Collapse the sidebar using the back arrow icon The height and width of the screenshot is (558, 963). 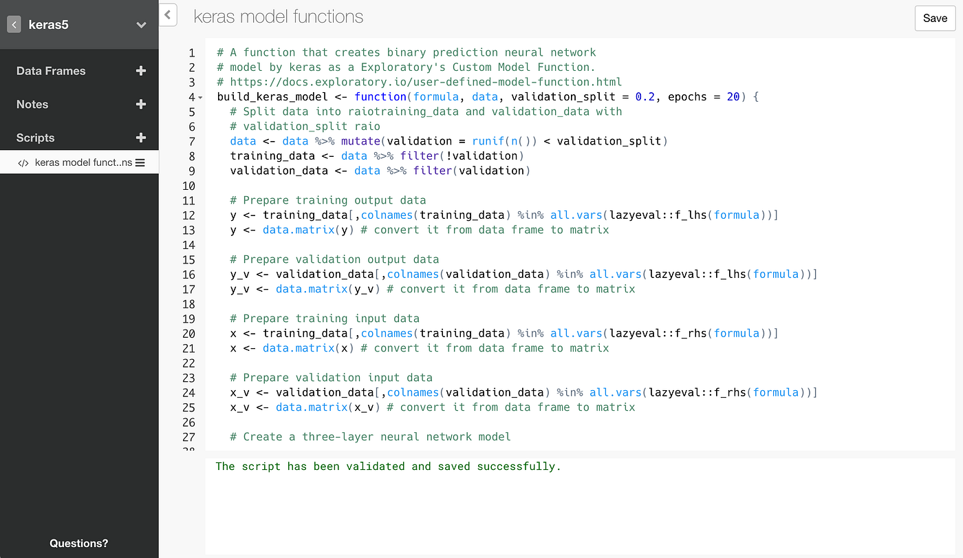[x=14, y=25]
